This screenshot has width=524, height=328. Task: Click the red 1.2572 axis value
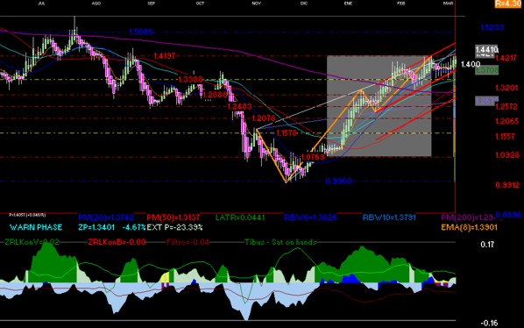click(x=506, y=107)
